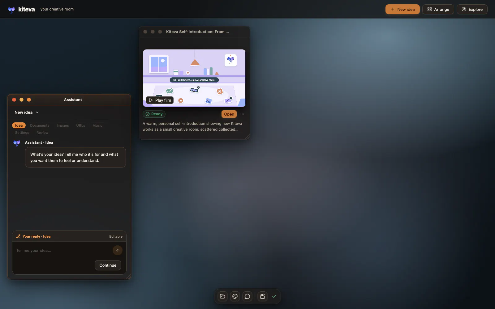Open the Explore button
The height and width of the screenshot is (309, 495).
click(x=472, y=9)
